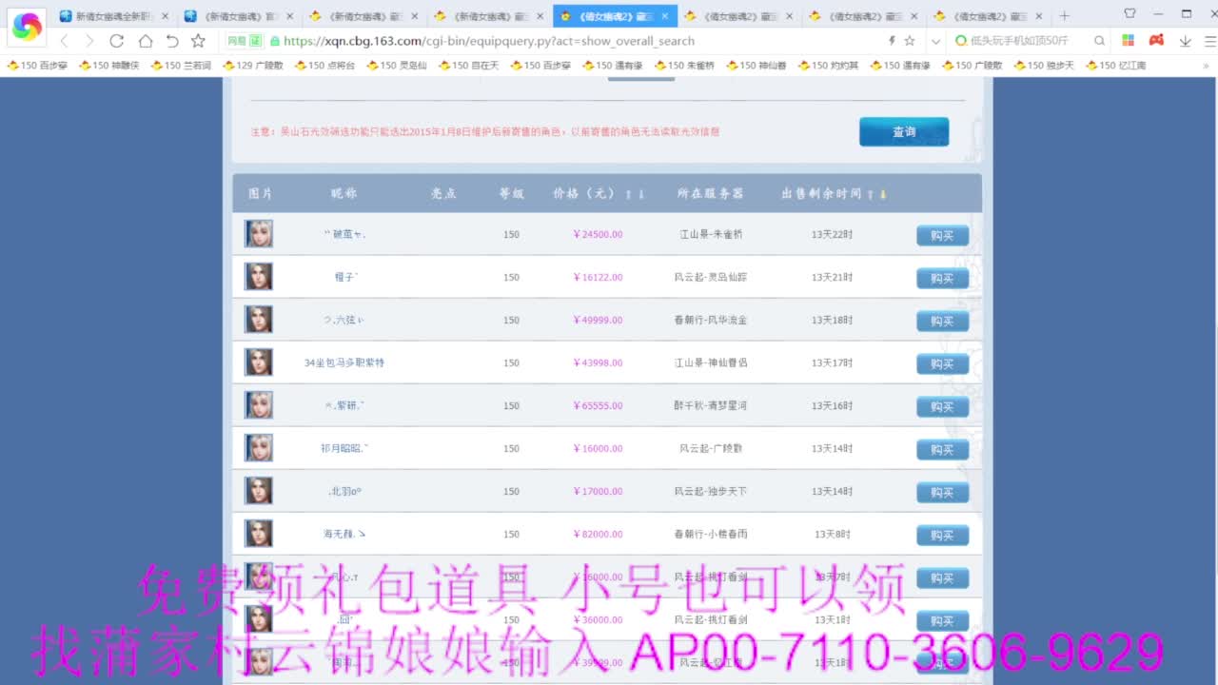Close the 新倩女幽魂全新职 tab
Viewport: 1218px width, 685px height.
165,16
